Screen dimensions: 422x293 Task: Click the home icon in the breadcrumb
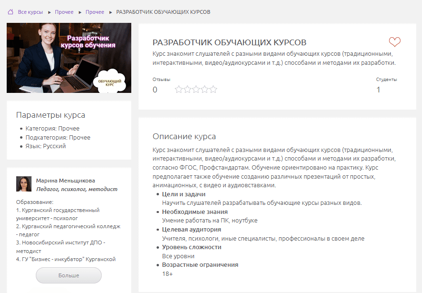pos(11,12)
